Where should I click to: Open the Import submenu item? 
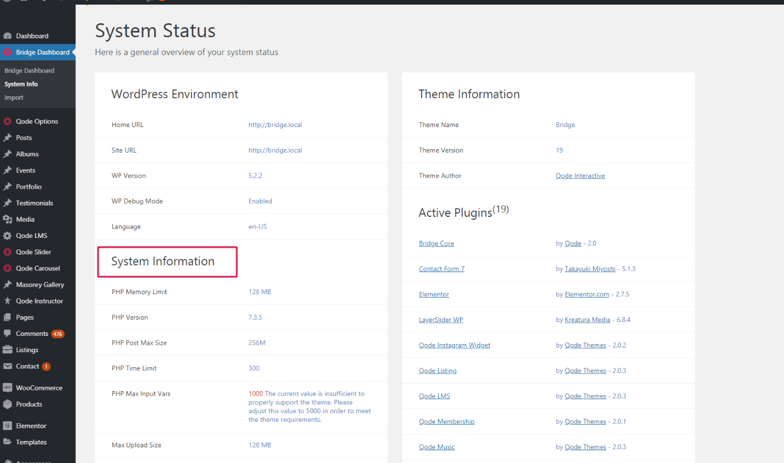14,97
